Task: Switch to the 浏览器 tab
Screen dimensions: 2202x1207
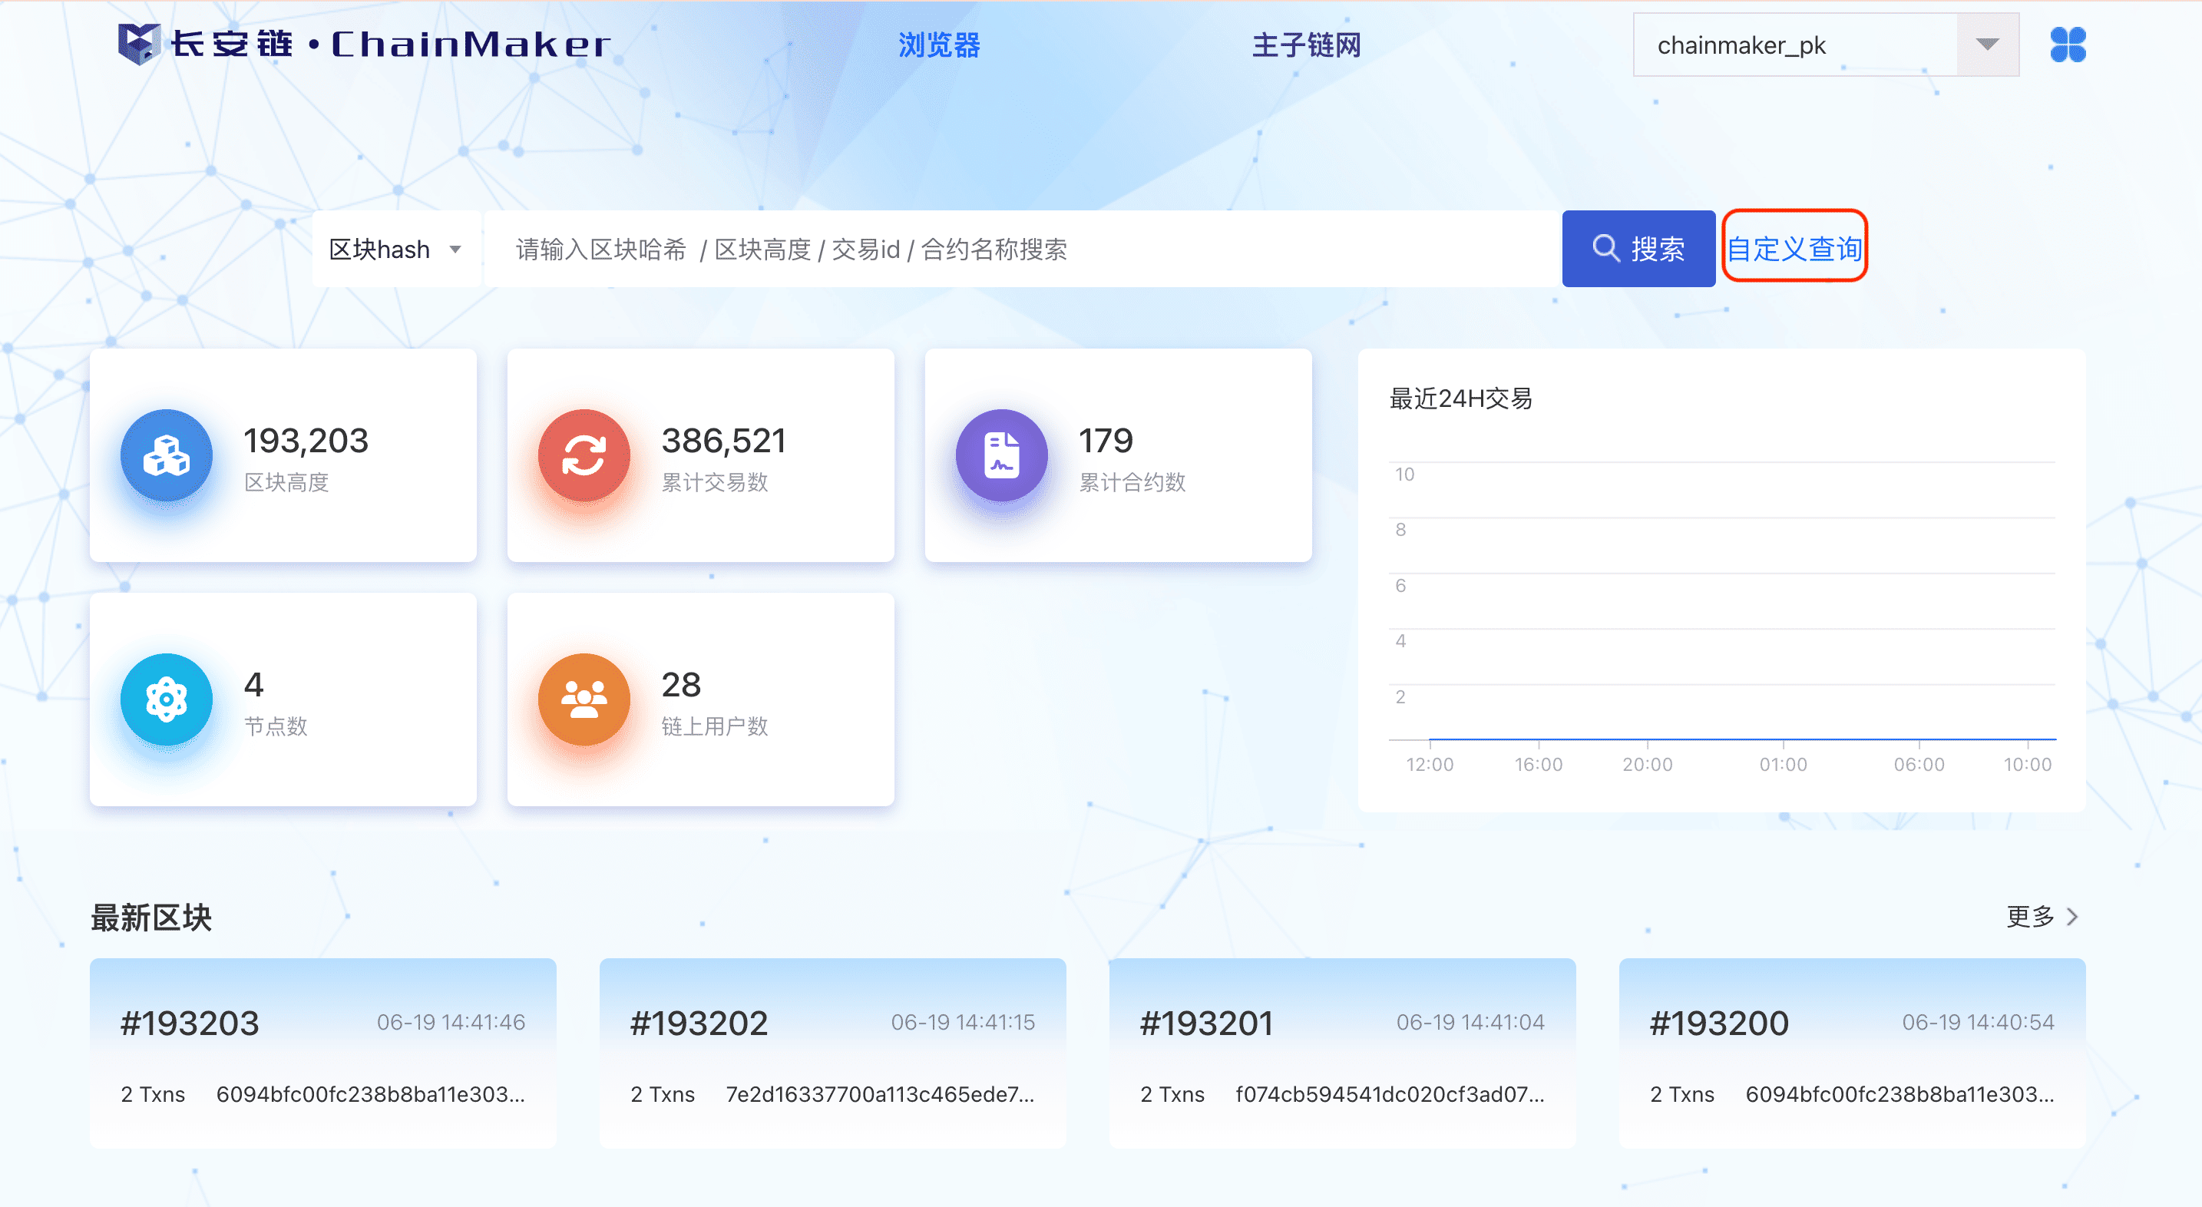Action: tap(938, 45)
